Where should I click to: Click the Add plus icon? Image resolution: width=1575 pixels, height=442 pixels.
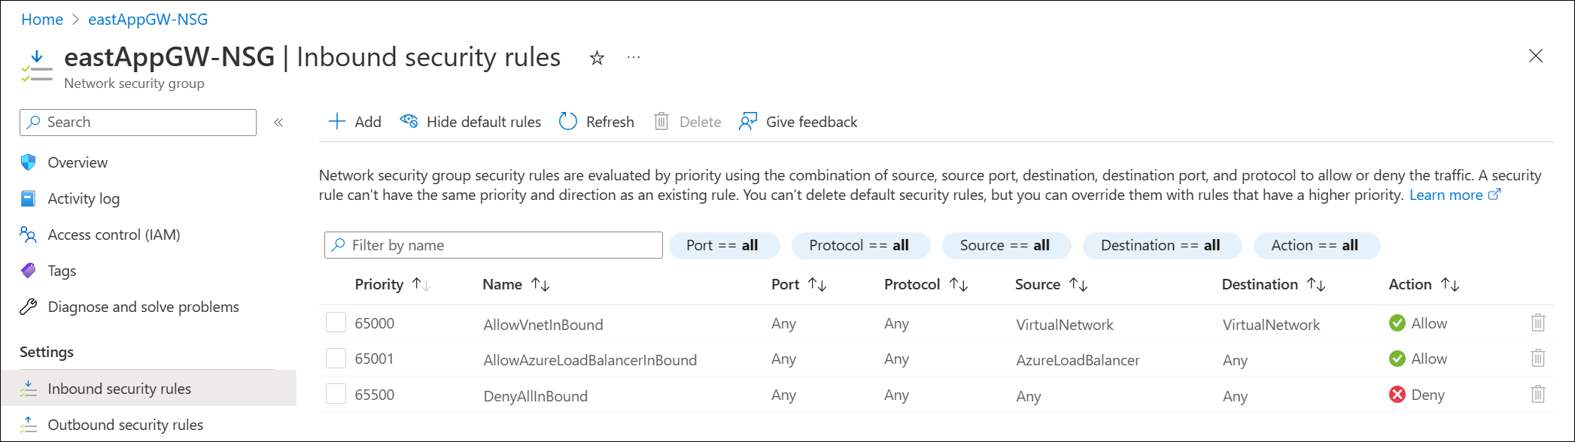tap(336, 122)
